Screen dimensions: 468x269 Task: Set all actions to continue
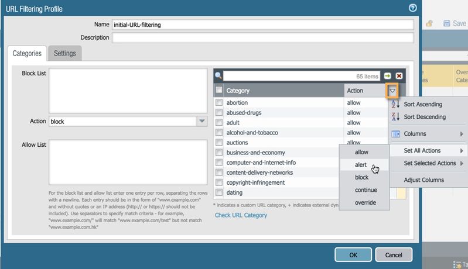(x=364, y=189)
